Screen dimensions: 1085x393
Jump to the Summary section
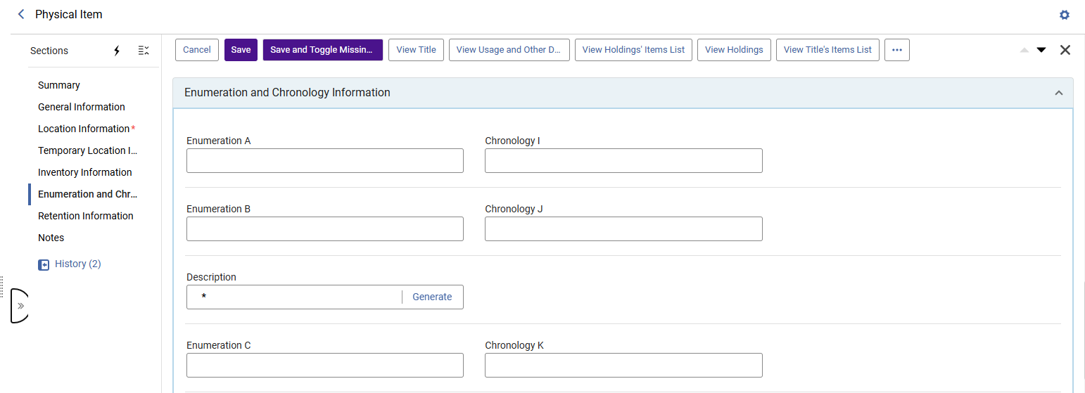[x=59, y=85]
